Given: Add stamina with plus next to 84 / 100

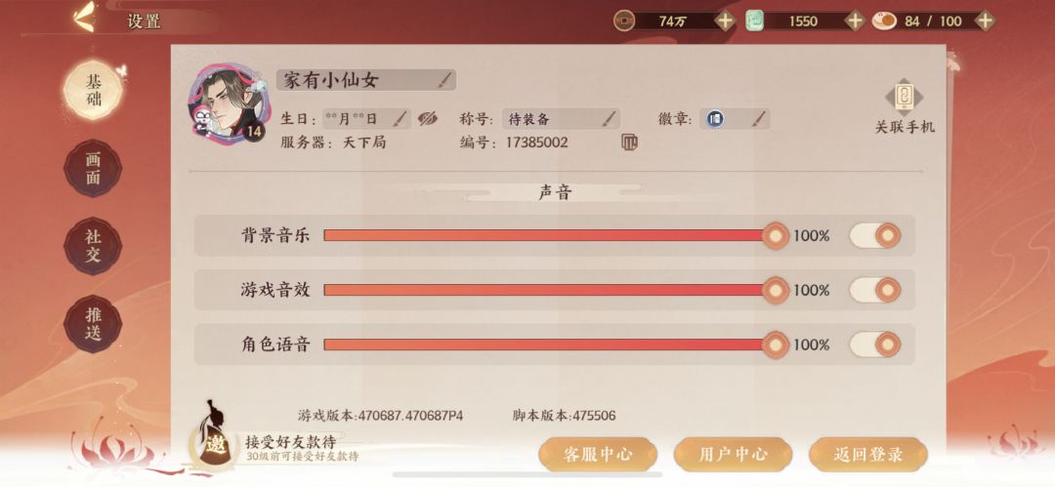Looking at the screenshot, I should pyautogui.click(x=985, y=20).
